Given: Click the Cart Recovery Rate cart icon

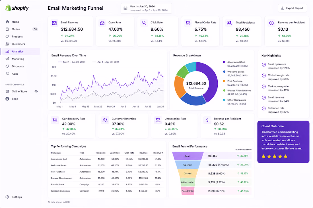Looking at the screenshot, I should 55,120.
